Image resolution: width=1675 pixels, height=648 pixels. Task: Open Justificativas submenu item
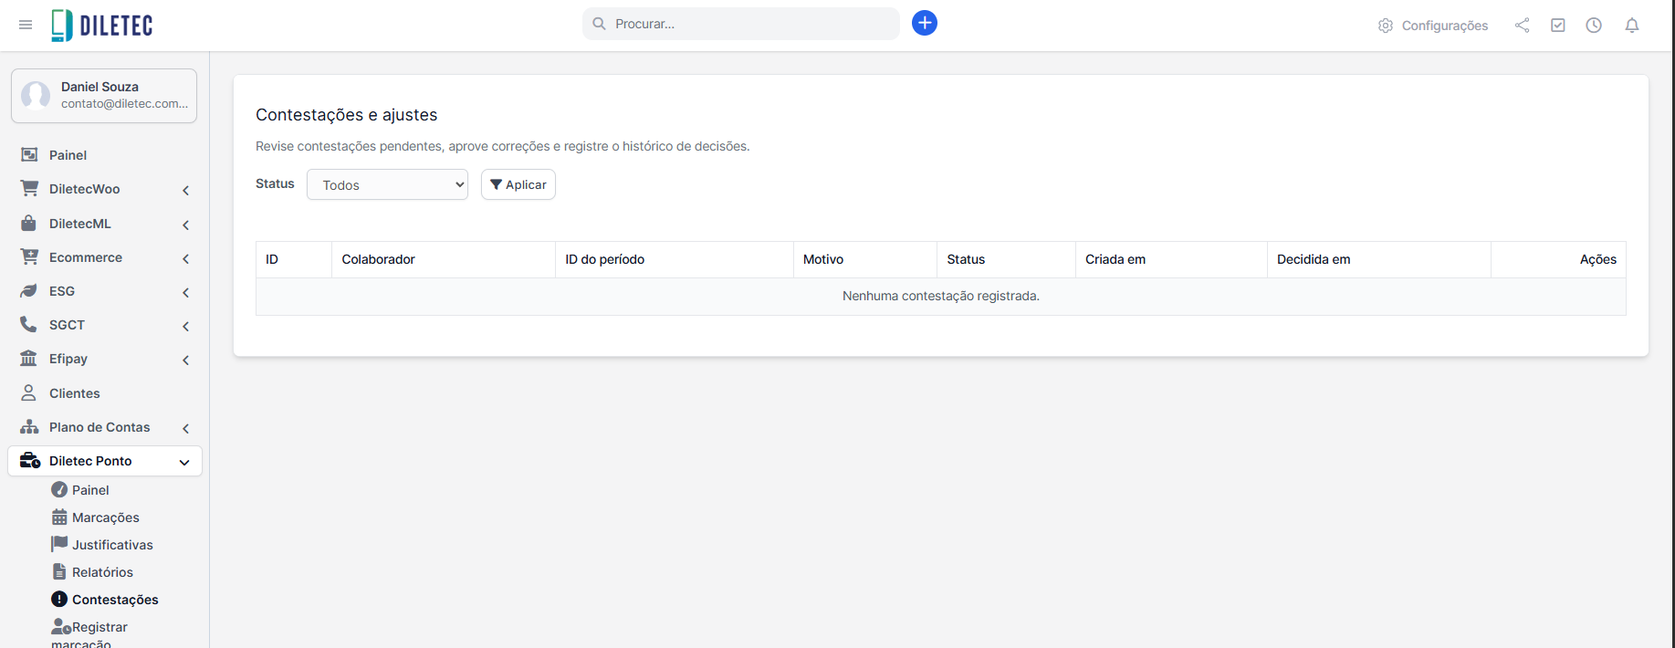coord(111,545)
